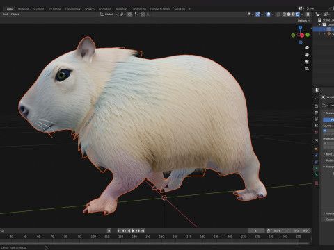Toggle snapping with the magnet icon

[x=129, y=15]
